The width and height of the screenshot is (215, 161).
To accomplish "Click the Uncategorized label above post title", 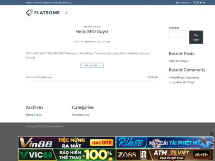I will tap(92, 26).
